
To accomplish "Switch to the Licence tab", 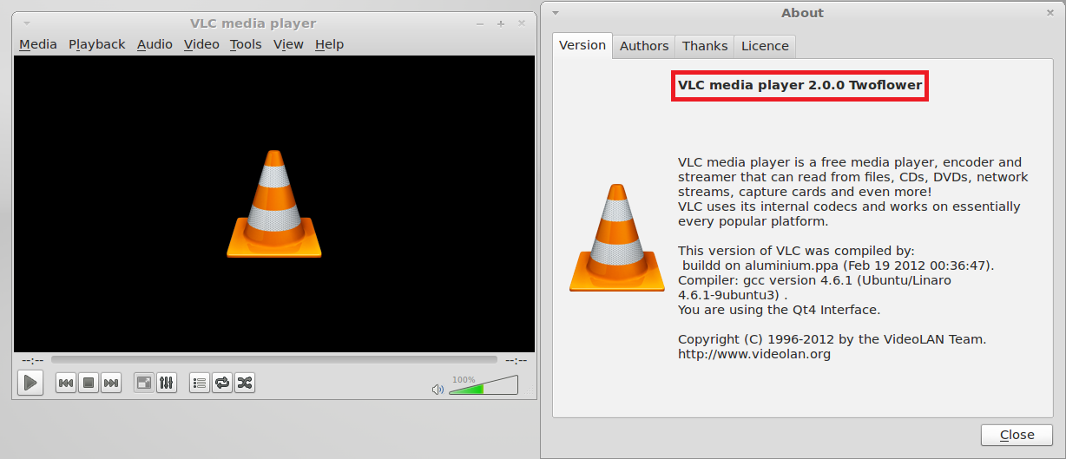I will pos(765,46).
